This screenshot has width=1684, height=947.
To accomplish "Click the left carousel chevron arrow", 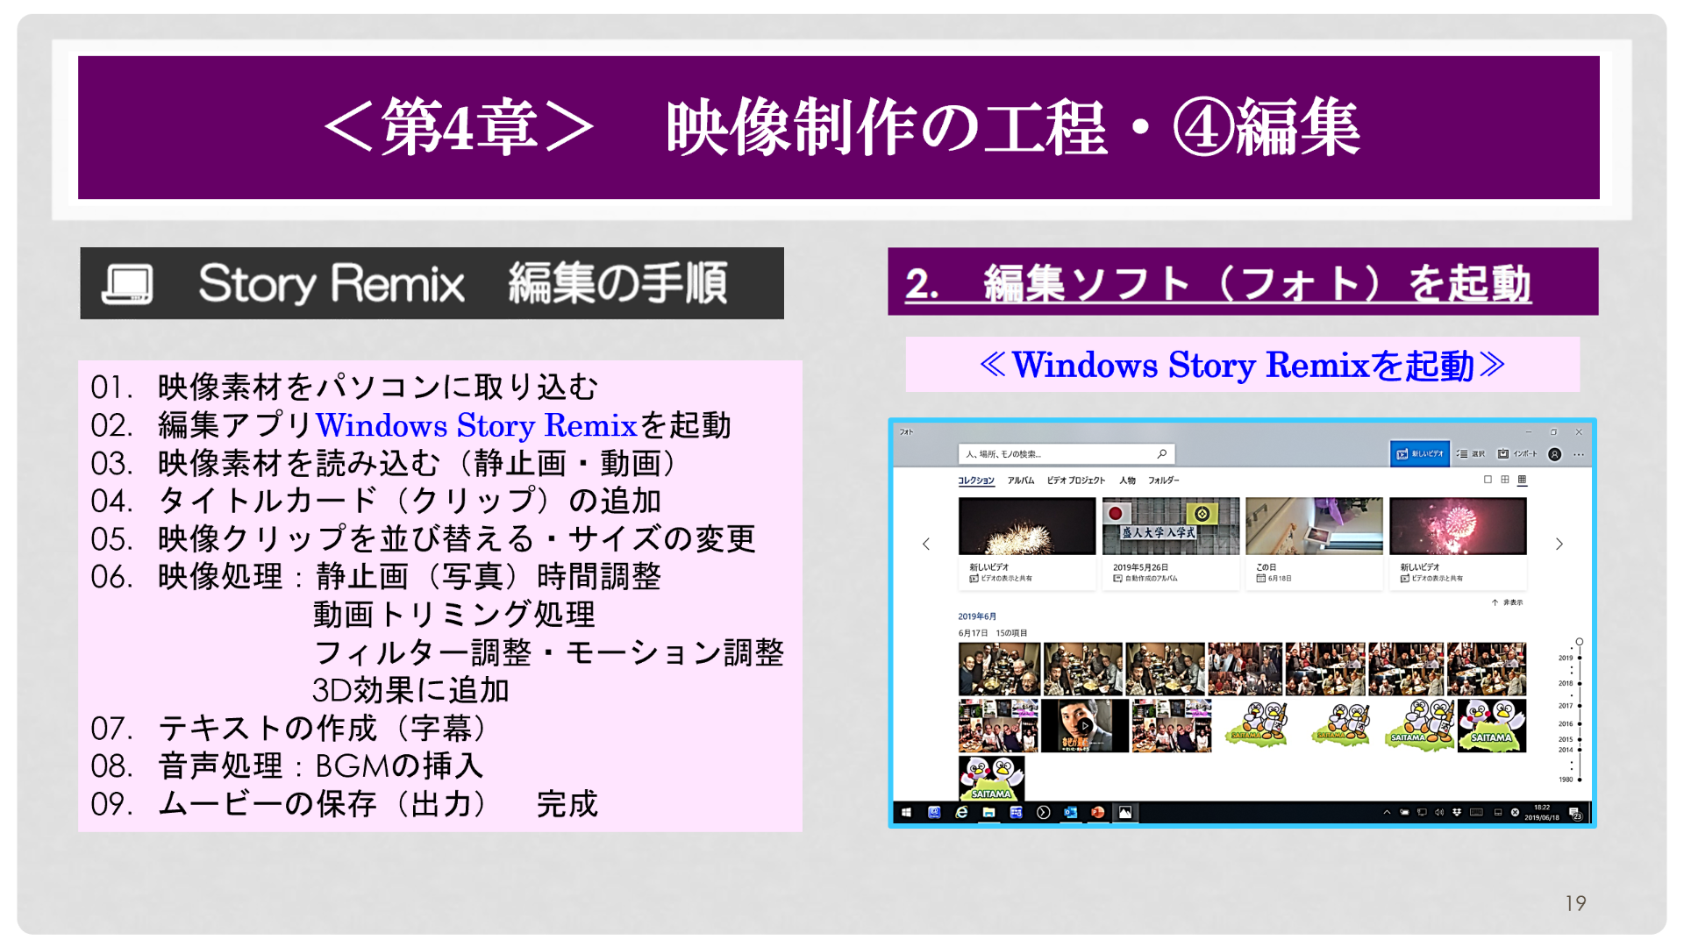I will point(926,544).
